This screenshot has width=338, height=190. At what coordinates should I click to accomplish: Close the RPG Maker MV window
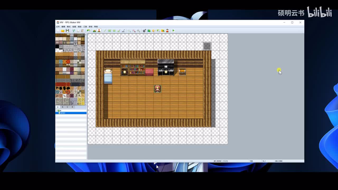pos(300,22)
